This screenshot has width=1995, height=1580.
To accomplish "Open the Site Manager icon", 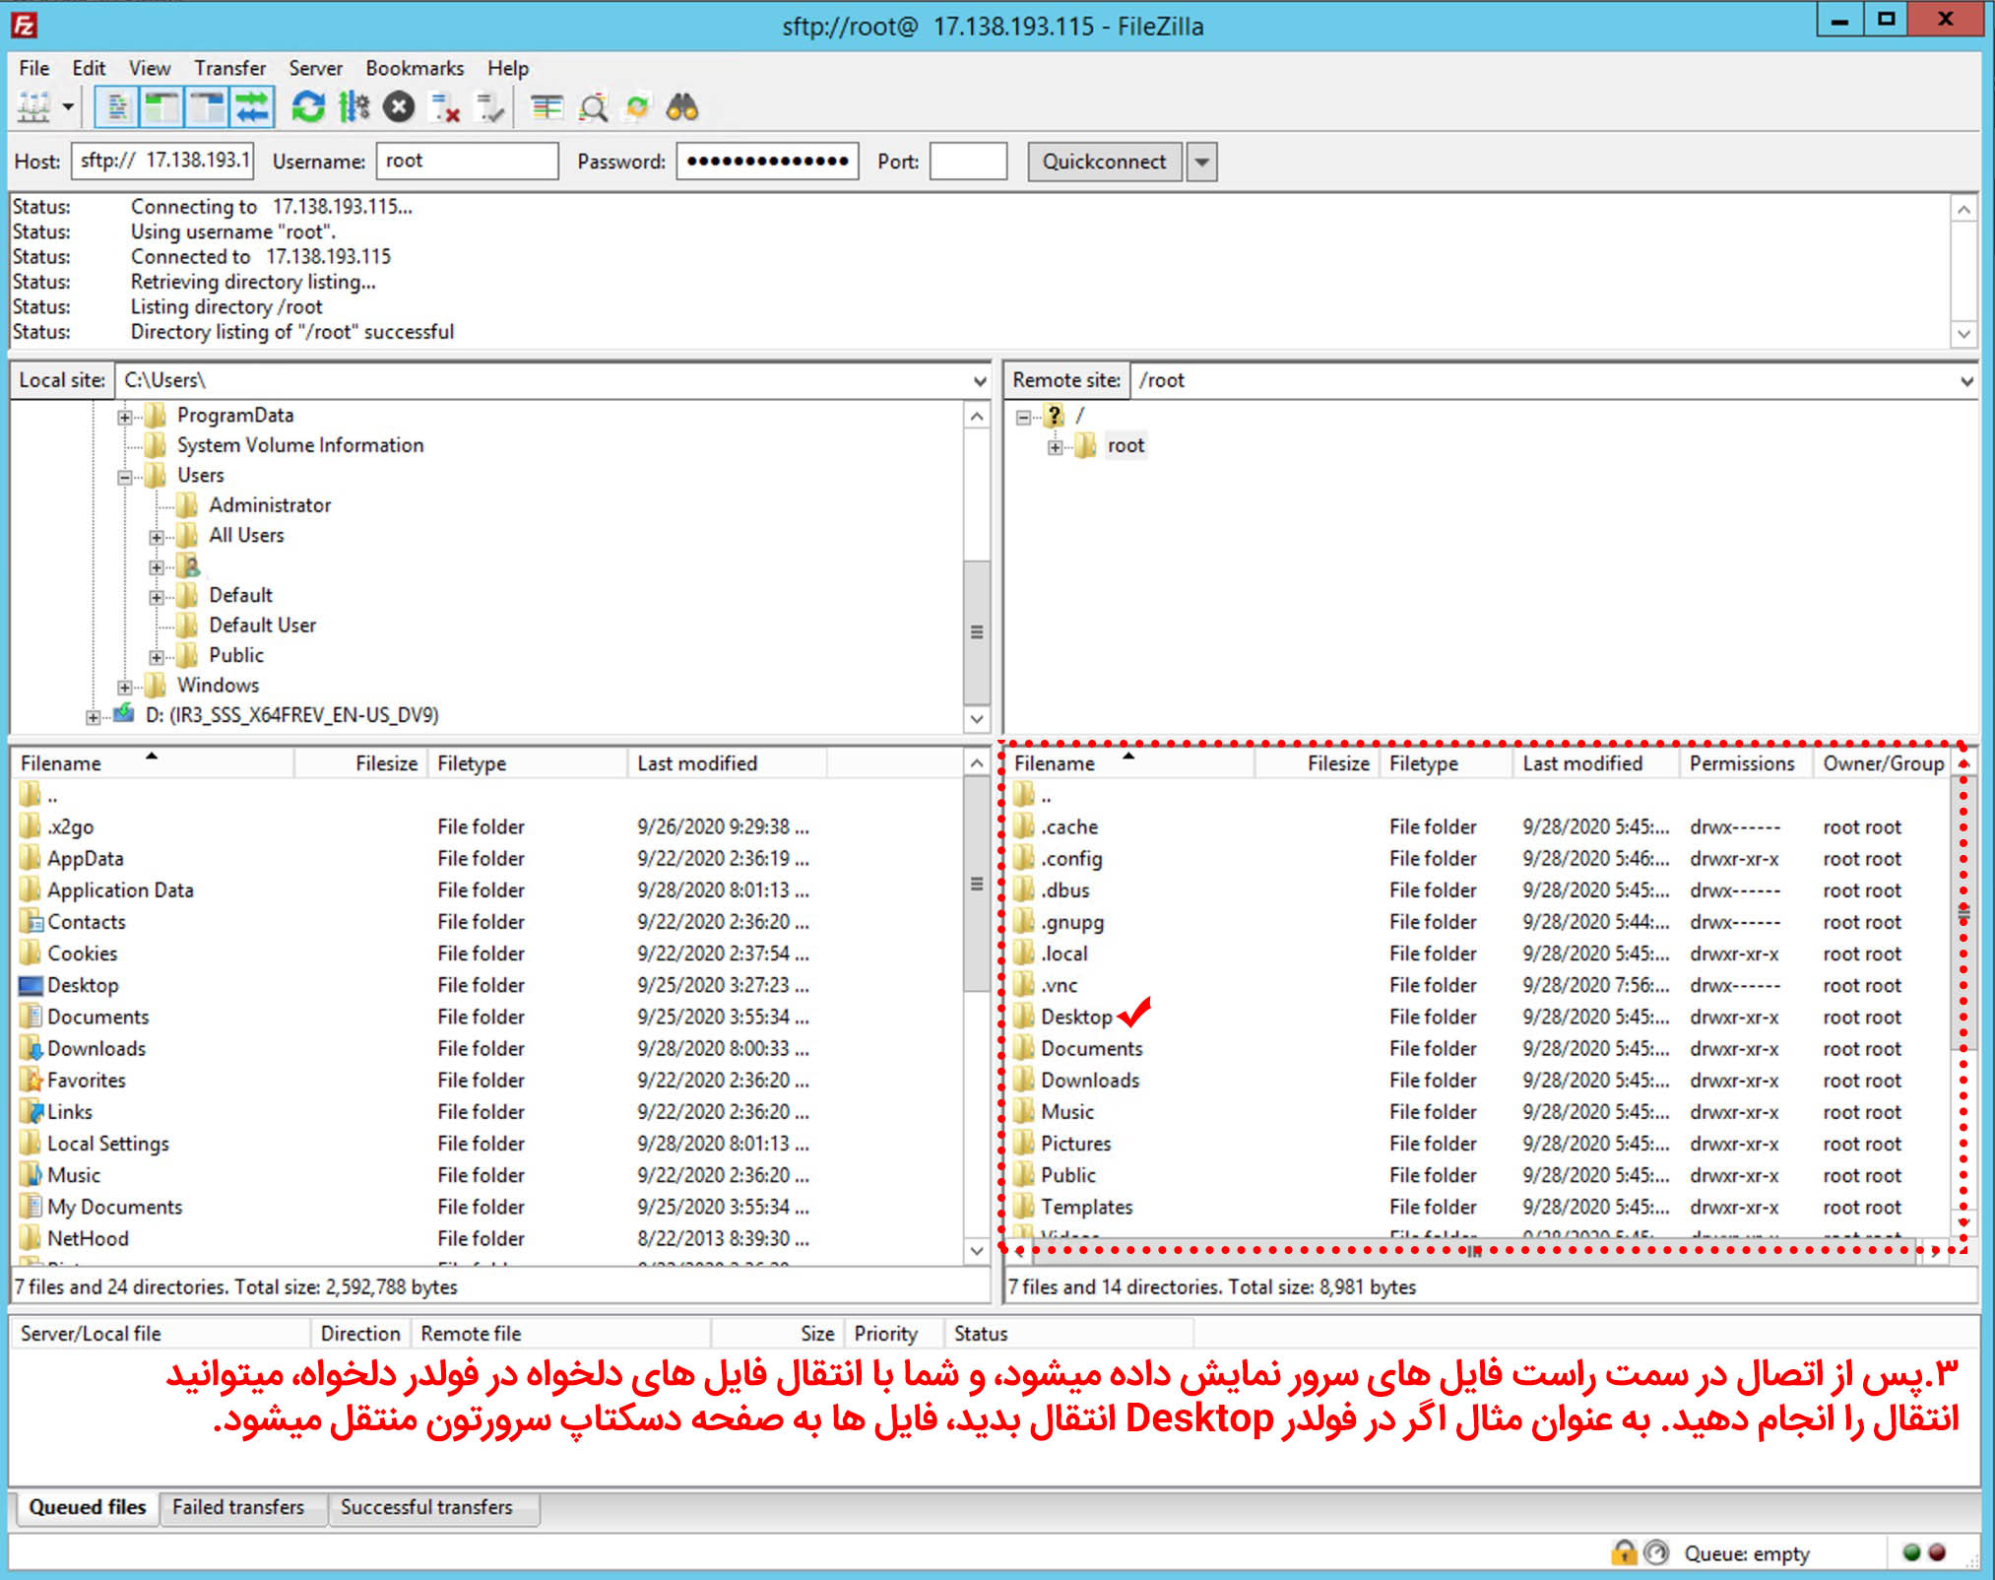I will (33, 107).
